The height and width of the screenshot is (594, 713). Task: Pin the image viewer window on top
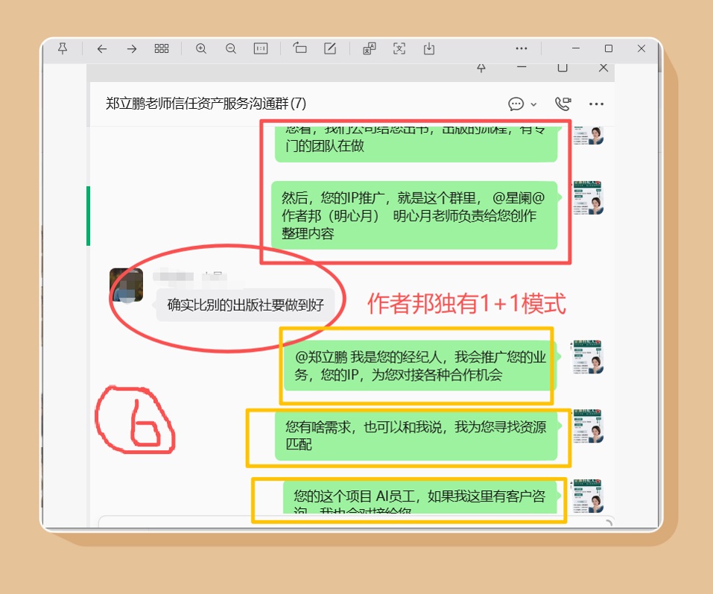point(63,48)
